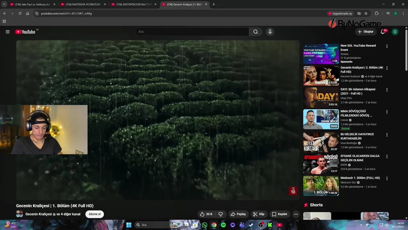Viewport: 408px width, 230px height.
Task: Open a new browser tab
Action: (x=214, y=4)
